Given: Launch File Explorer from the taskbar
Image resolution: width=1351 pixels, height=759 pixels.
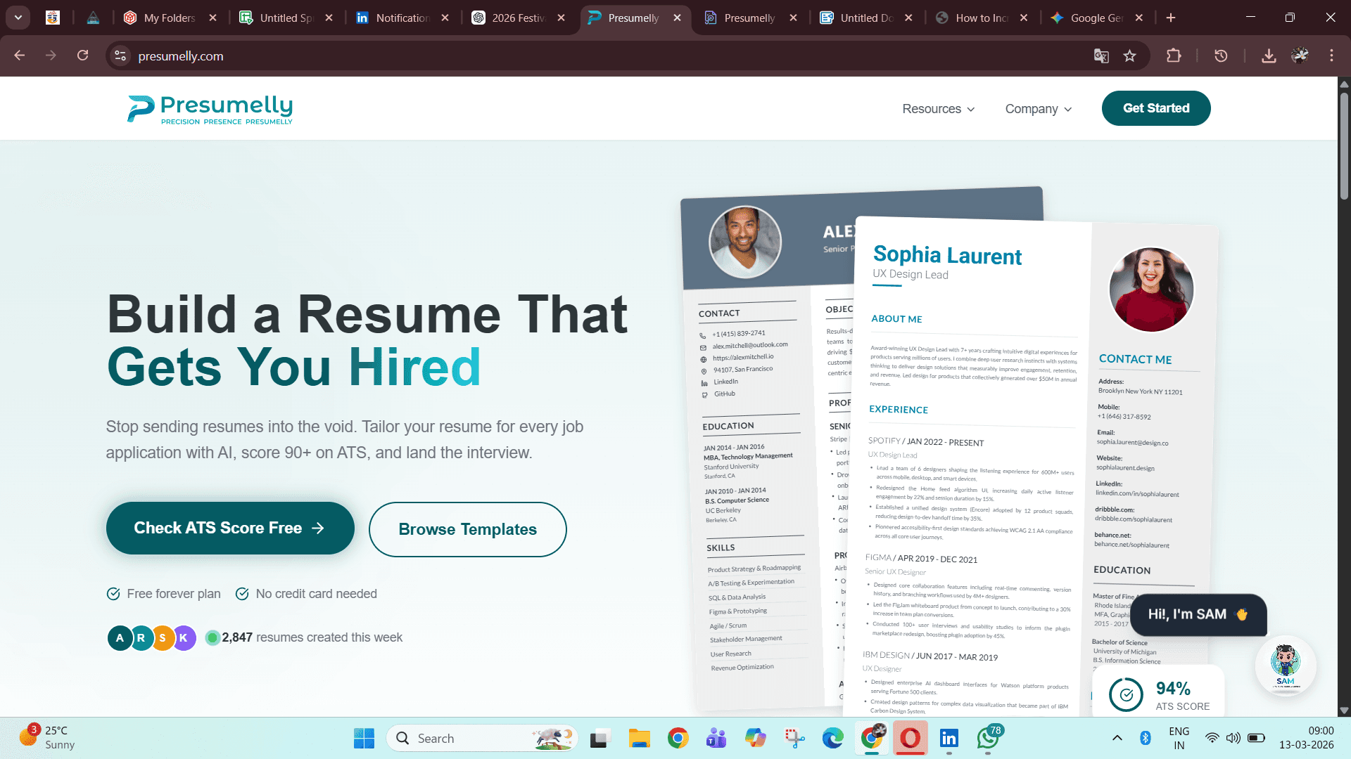Looking at the screenshot, I should click(x=639, y=738).
